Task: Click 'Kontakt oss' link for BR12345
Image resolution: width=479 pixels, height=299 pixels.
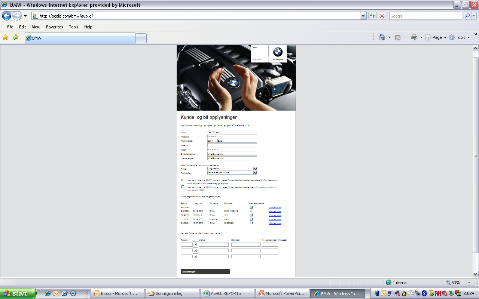Action: click(x=275, y=207)
